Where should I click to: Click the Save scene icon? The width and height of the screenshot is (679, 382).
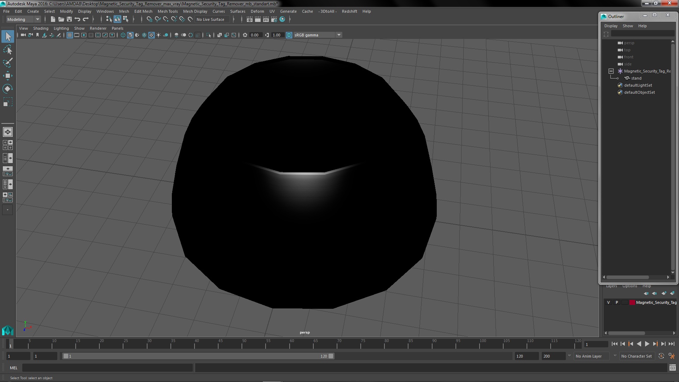(x=69, y=19)
